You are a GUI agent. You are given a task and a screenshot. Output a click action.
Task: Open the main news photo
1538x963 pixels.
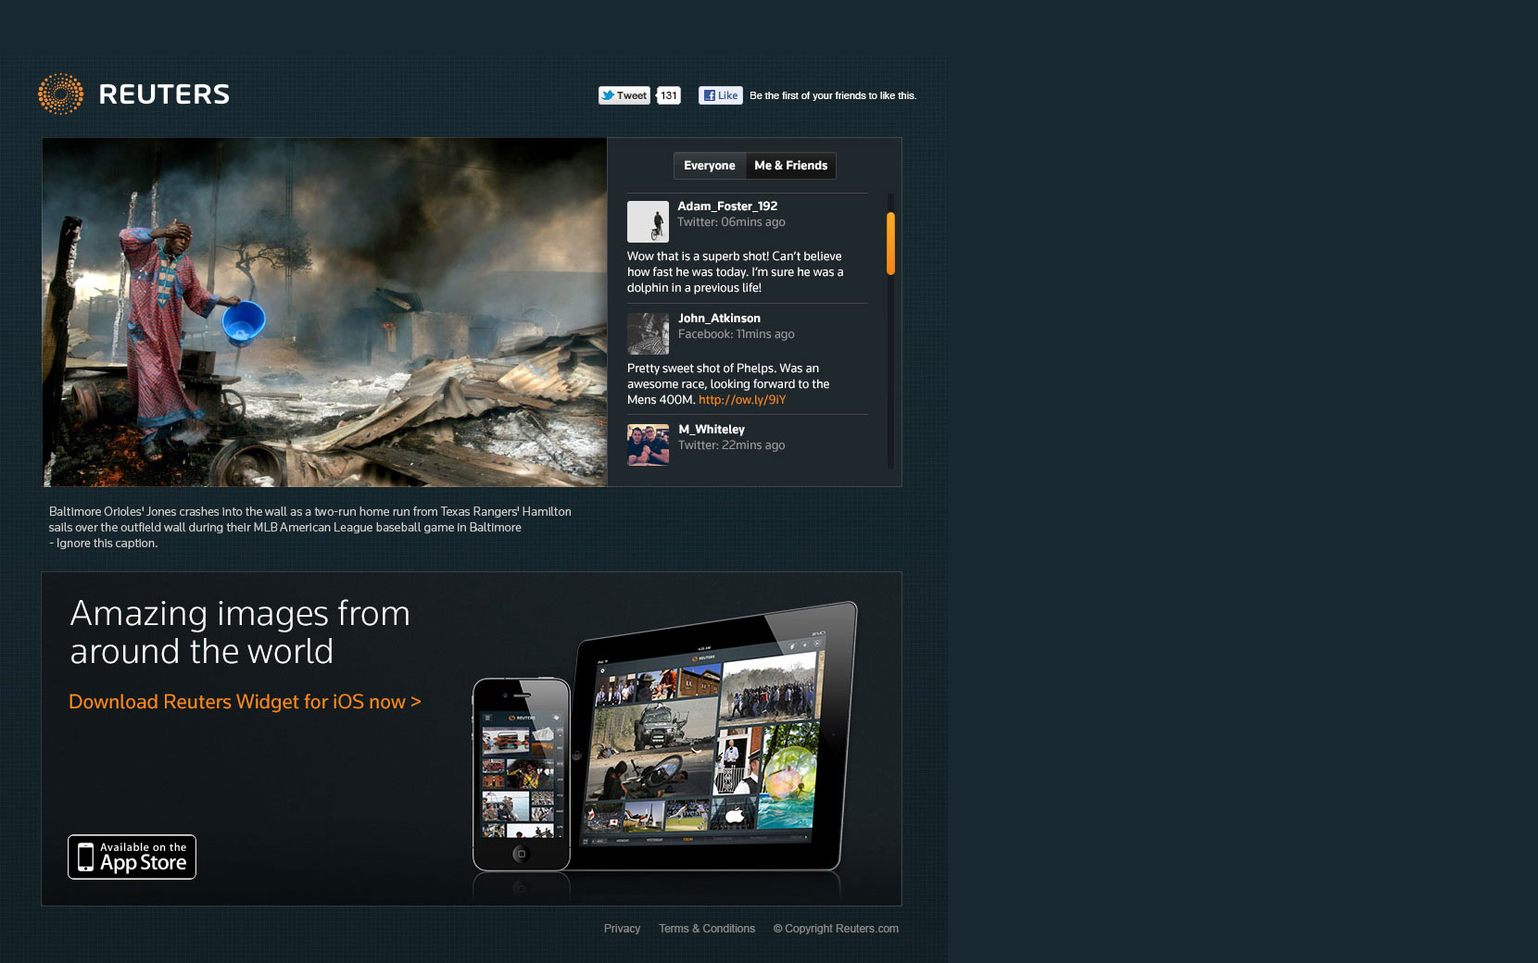324,312
